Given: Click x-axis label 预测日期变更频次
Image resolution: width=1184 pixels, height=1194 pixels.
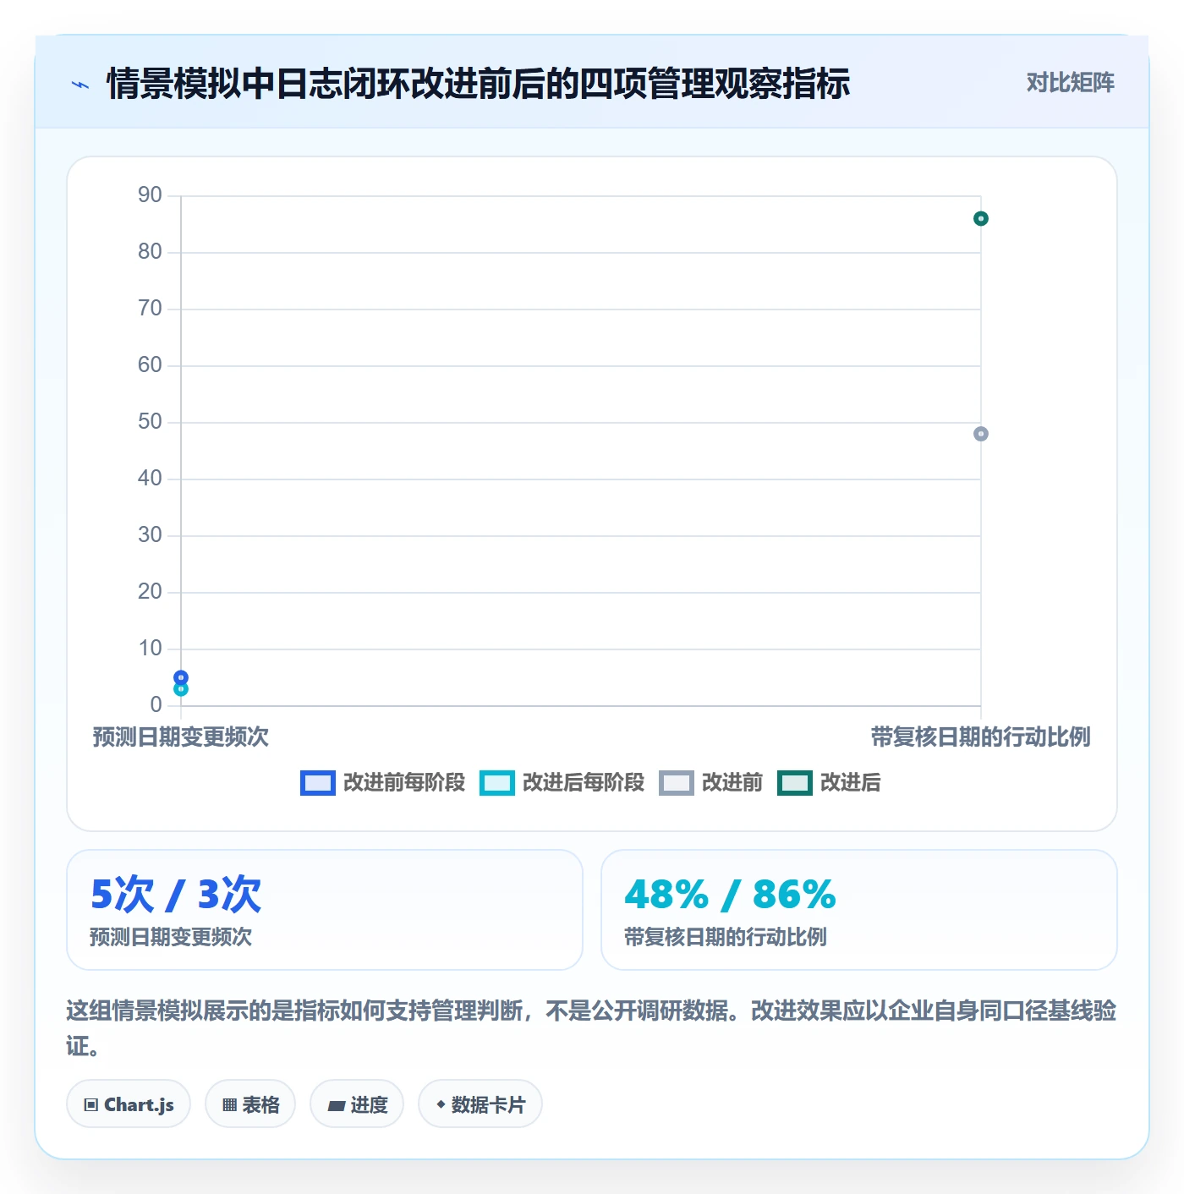Looking at the screenshot, I should (181, 737).
